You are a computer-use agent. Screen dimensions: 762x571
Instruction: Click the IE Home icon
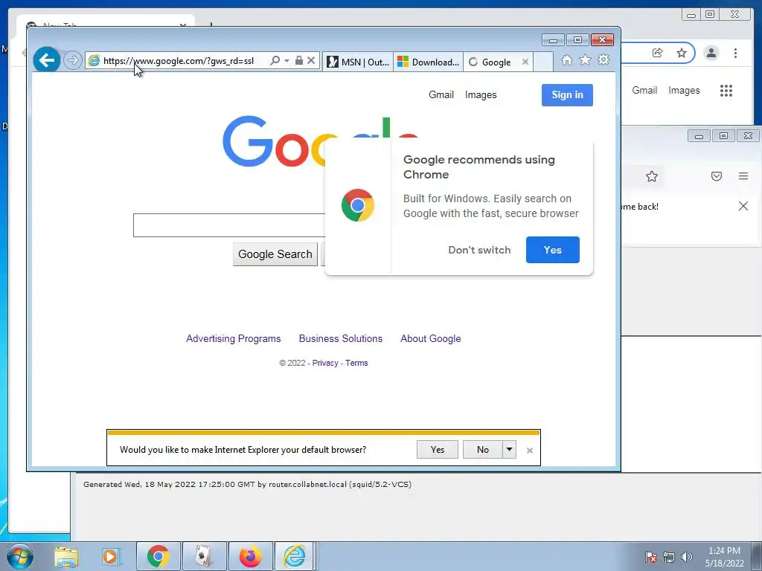coord(566,60)
